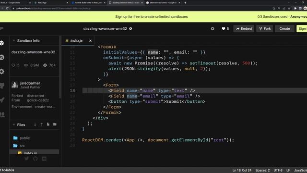Image resolution: width=307 pixels, height=173 pixels.
Task: Click the ReactDOM.render line in editor
Action: coord(158,140)
